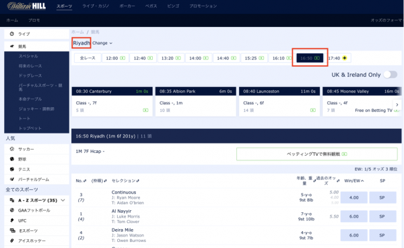
Task: Click the live clock icon beside ライブ
Action: coord(12,34)
